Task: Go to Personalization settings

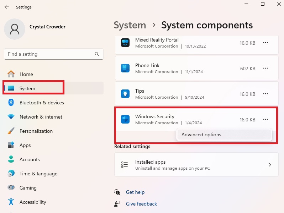Action: (x=54, y=131)
